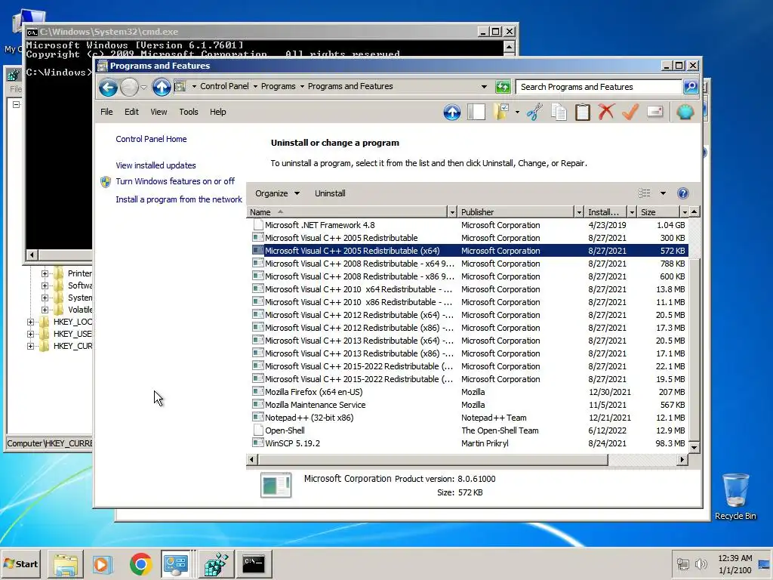Click the program list scroll-down arrow
Image resolution: width=773 pixels, height=580 pixels.
pos(694,448)
